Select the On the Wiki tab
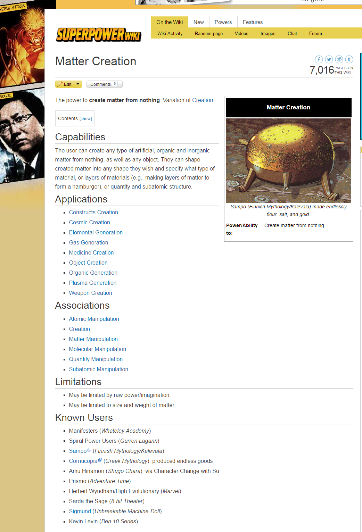Image resolution: width=362 pixels, height=532 pixels. [x=170, y=22]
